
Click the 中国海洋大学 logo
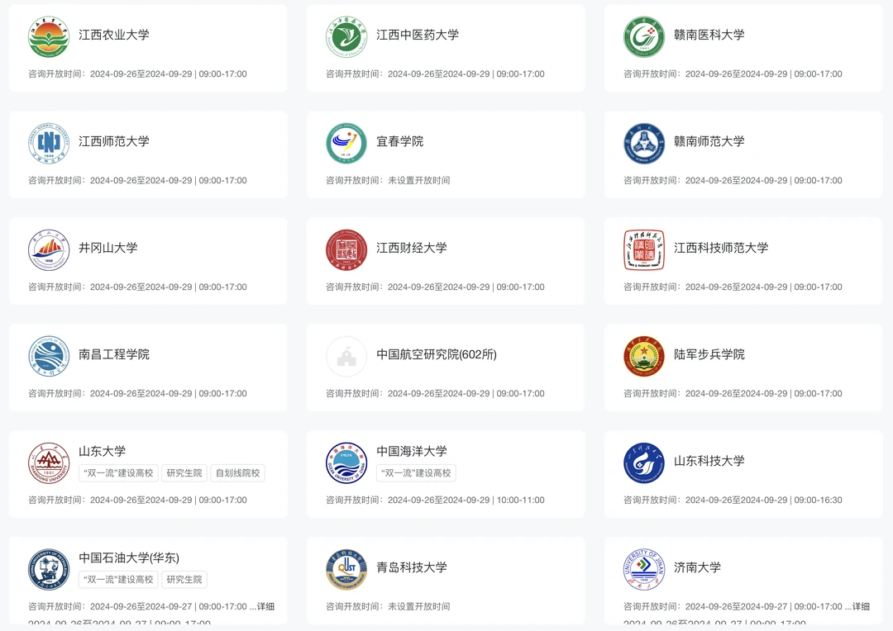(346, 463)
